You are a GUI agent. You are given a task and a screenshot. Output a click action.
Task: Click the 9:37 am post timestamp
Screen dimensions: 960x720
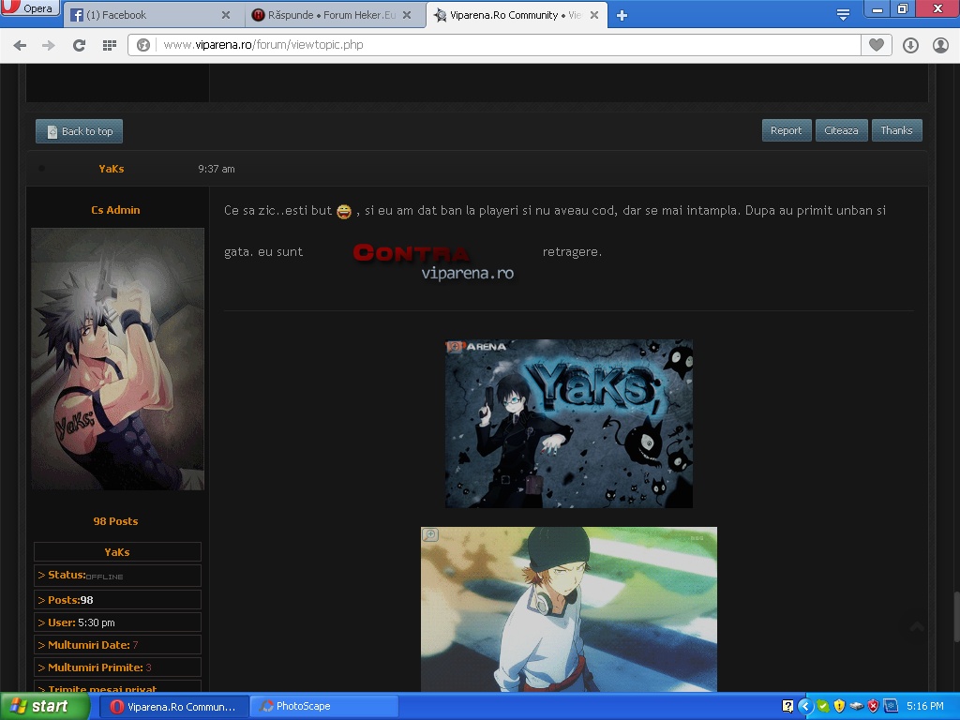217,169
